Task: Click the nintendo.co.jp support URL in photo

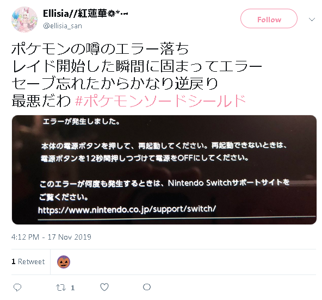Action: [x=127, y=210]
